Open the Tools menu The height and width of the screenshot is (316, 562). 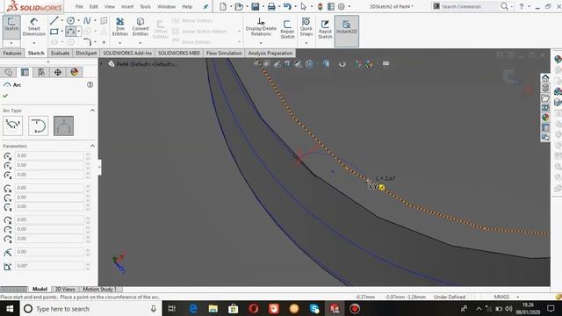click(x=145, y=6)
